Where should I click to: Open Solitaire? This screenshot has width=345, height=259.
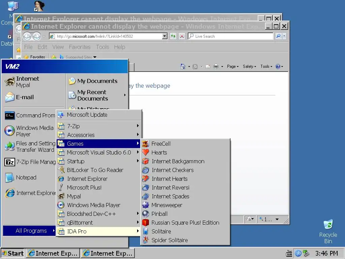point(185,231)
